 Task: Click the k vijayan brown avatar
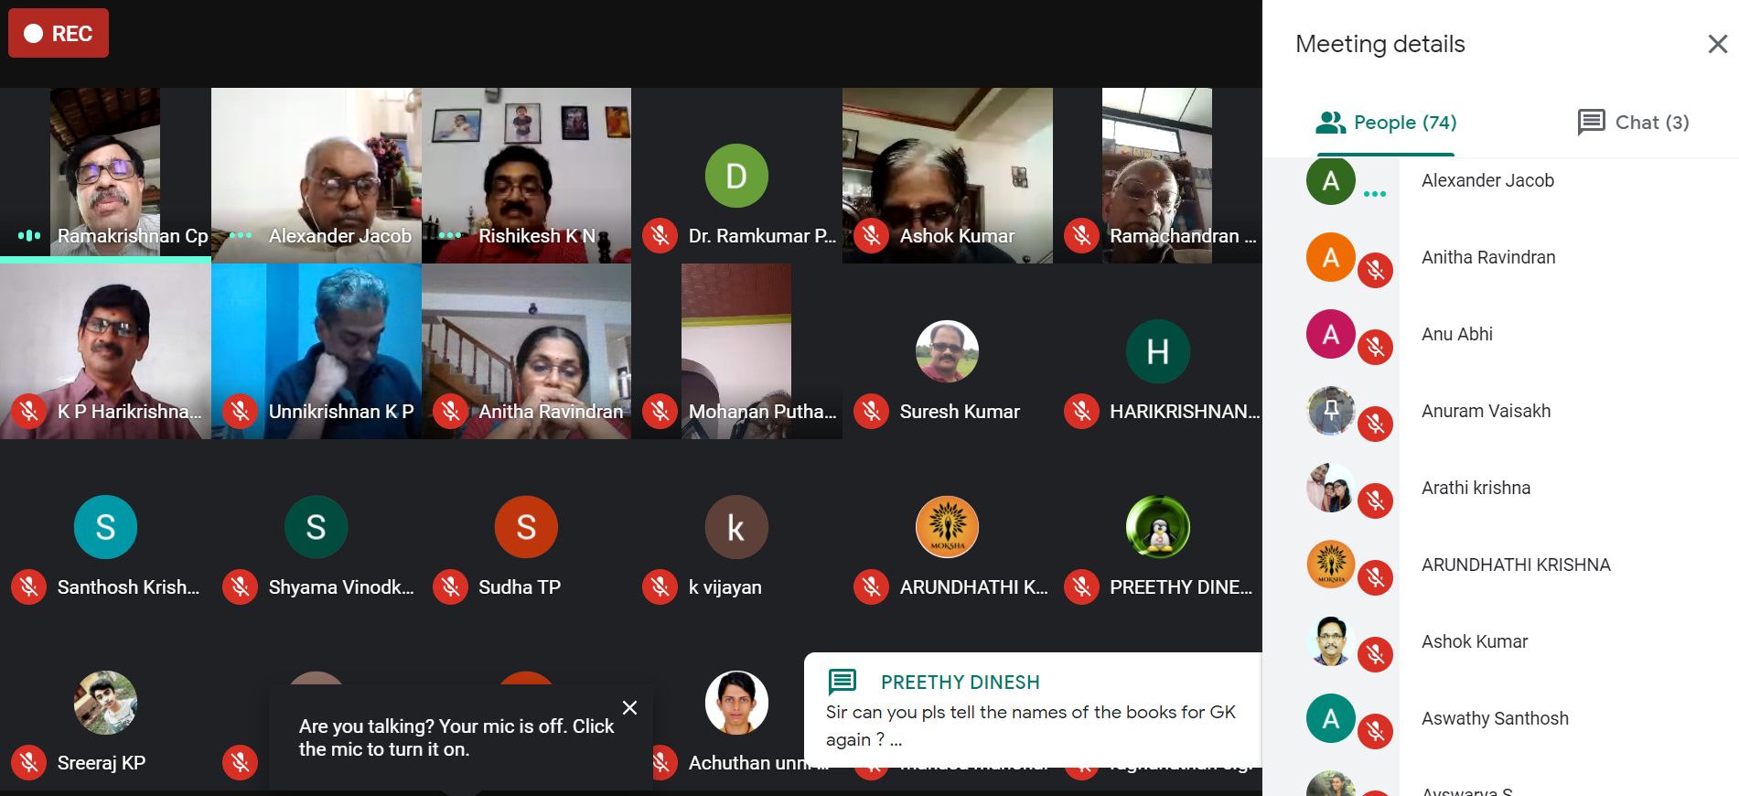tap(736, 527)
